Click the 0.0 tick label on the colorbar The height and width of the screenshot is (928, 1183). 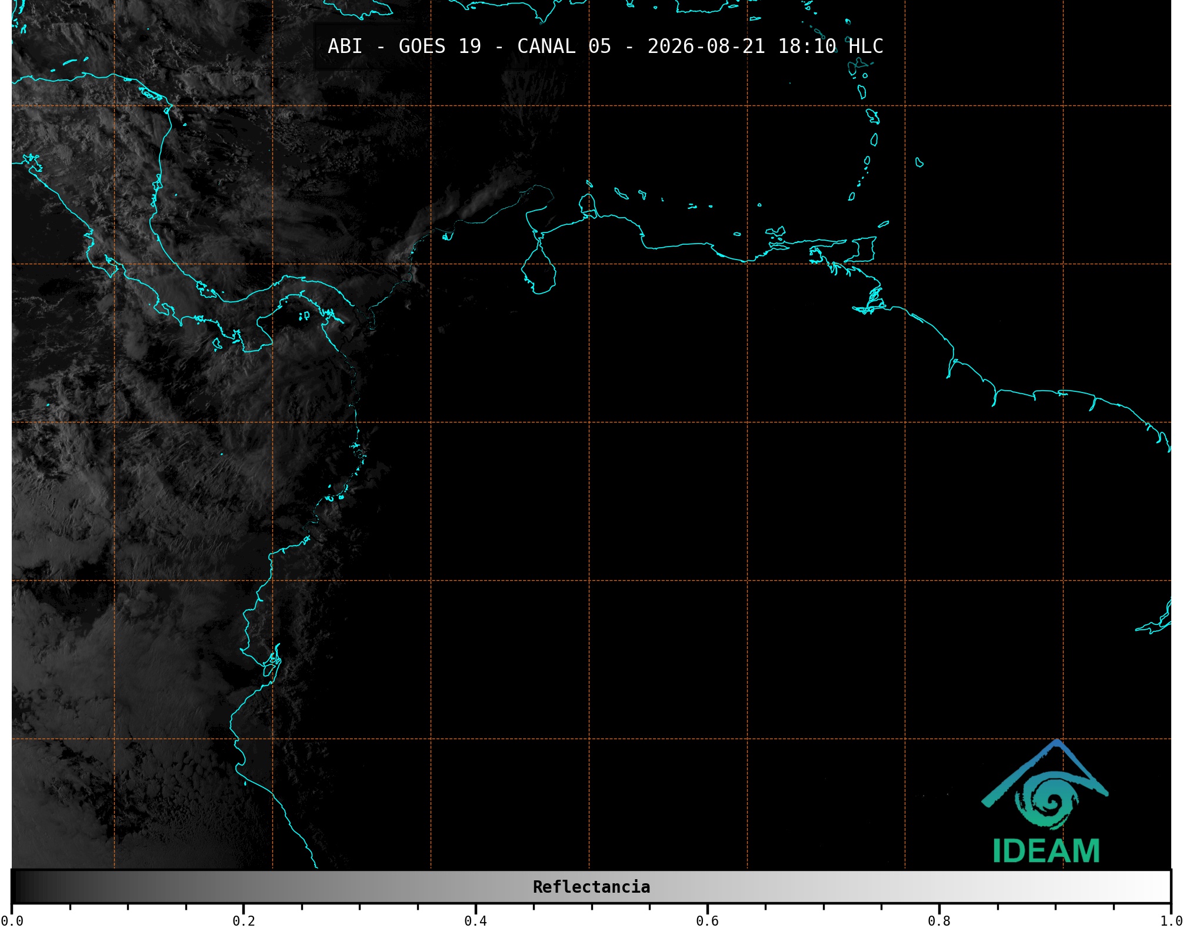(12, 921)
